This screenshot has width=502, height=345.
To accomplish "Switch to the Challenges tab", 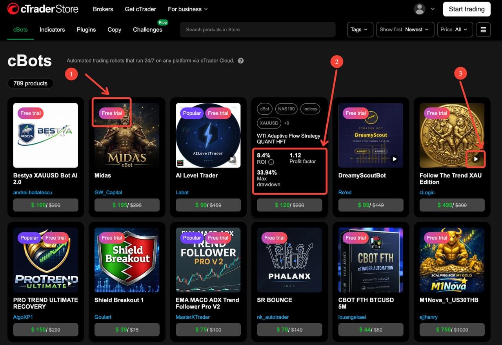I will (x=147, y=29).
